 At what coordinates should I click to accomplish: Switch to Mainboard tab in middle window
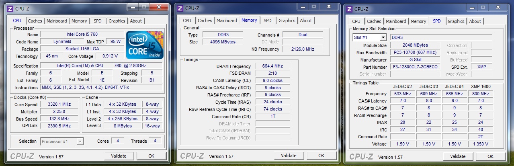pyautogui.click(x=227, y=20)
